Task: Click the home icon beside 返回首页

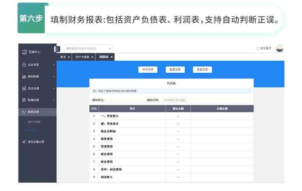Action: pos(258,48)
